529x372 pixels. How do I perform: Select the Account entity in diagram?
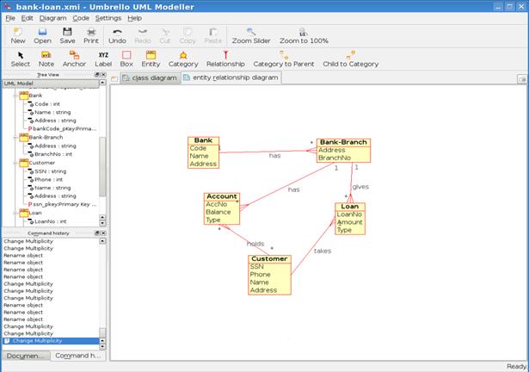click(222, 208)
